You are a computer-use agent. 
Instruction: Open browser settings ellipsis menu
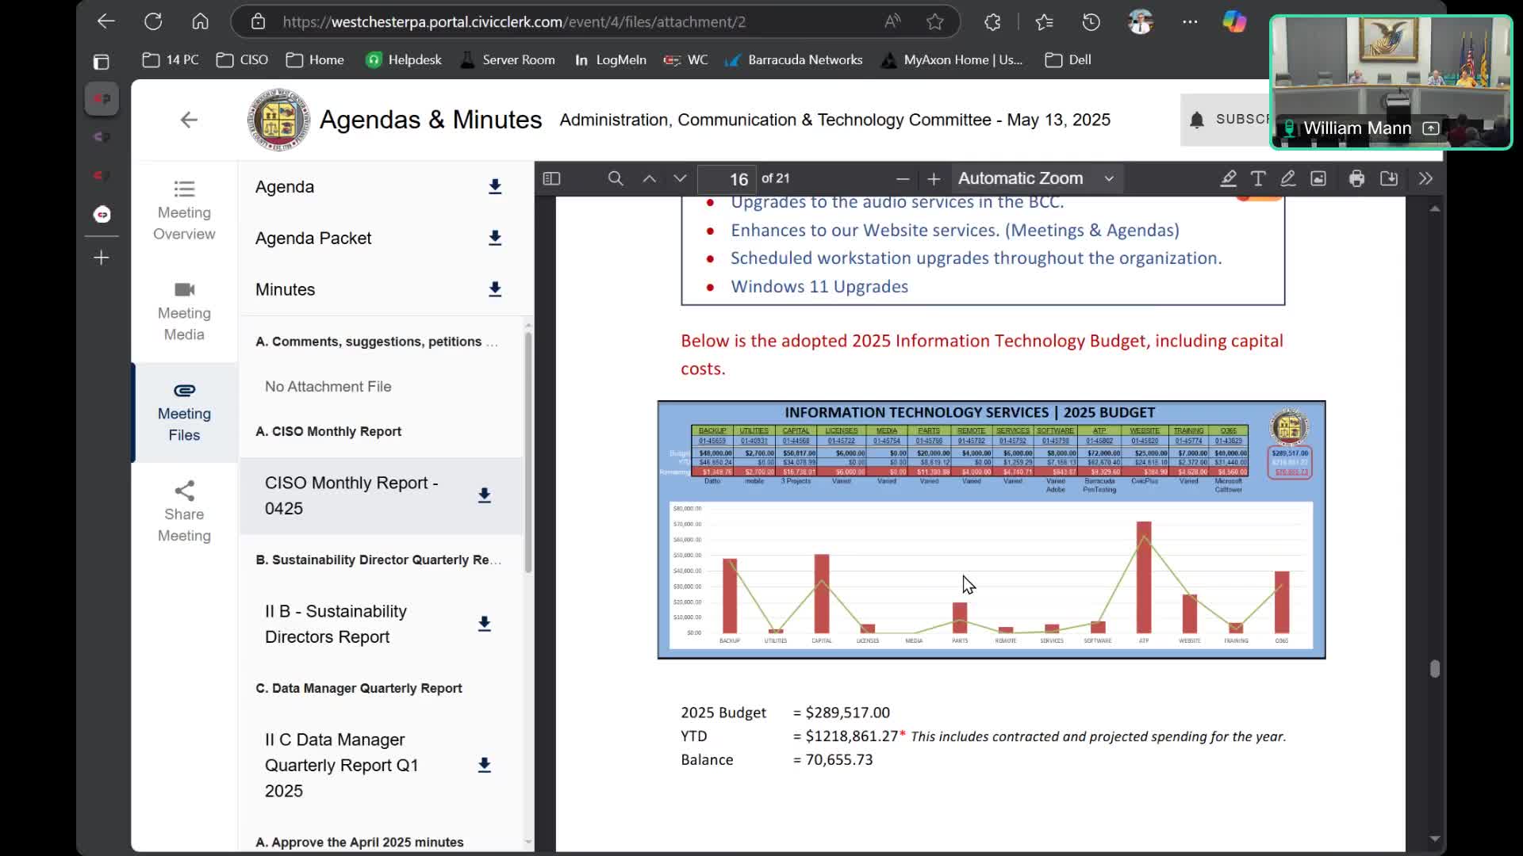click(x=1190, y=21)
